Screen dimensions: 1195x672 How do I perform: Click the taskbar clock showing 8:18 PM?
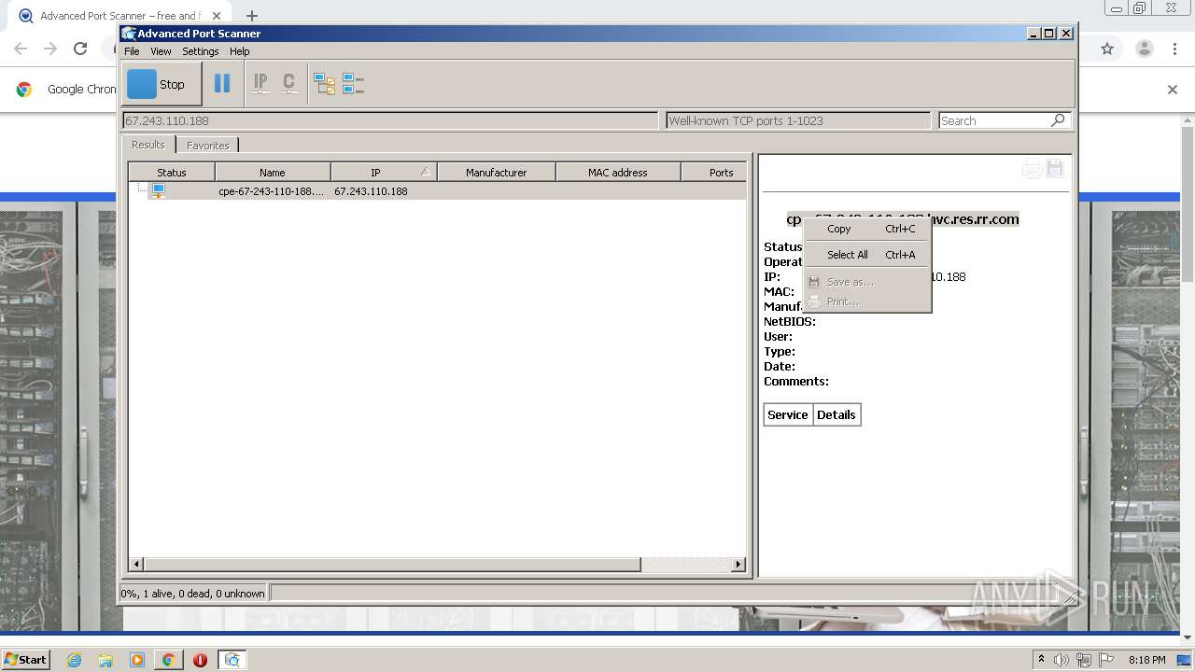point(1146,660)
